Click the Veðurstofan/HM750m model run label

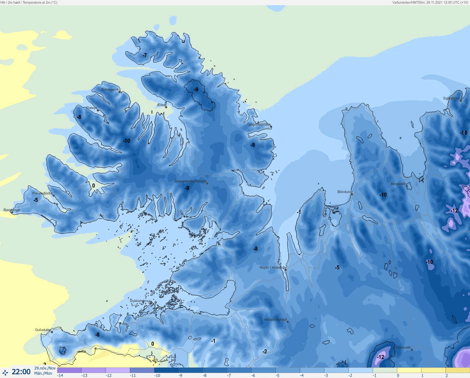tap(430, 3)
